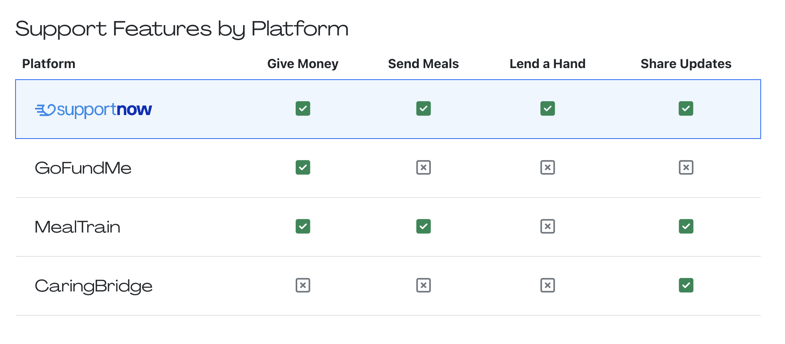785x344 pixels.
Task: Click GoFundMe Share Updates X icon
Action: (x=686, y=168)
